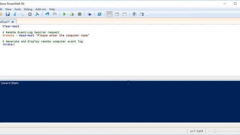This screenshot has width=240, height=135.
Task: Minimize the PowerShell ISE window
Action: (x=225, y=3)
